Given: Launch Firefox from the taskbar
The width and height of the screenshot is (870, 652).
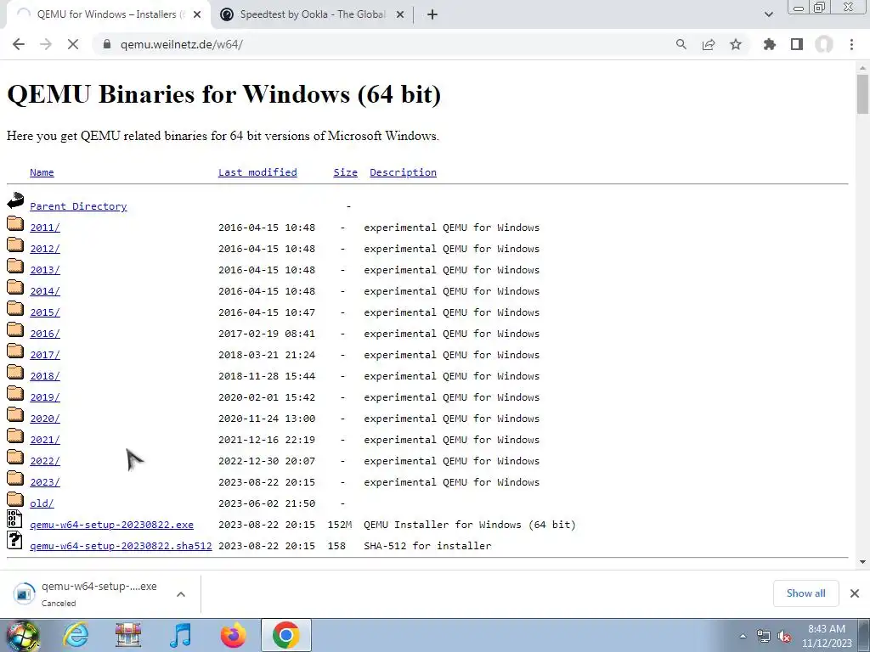Looking at the screenshot, I should (x=233, y=635).
